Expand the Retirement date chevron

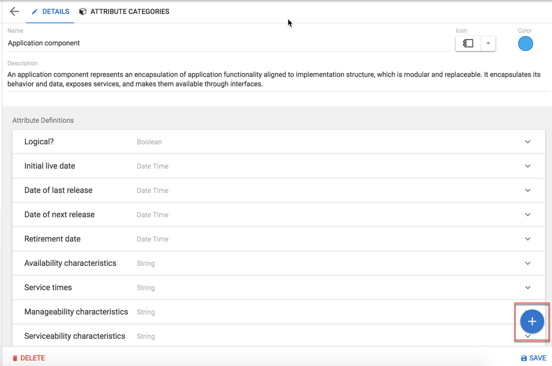[x=528, y=239]
